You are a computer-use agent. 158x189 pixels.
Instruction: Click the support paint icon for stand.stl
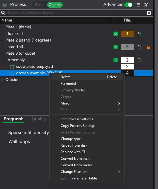pyautogui.click(x=139, y=47)
